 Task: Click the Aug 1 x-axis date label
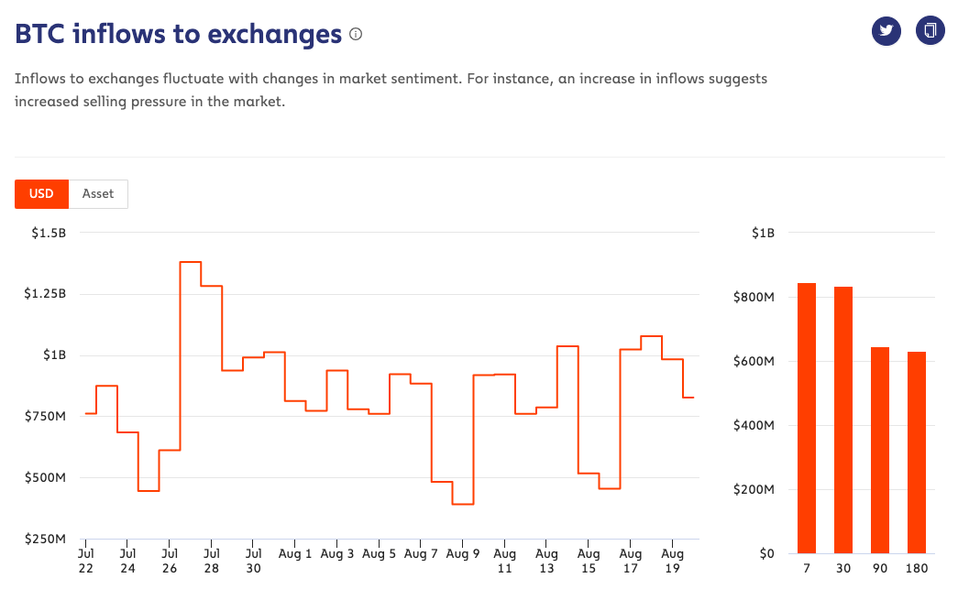click(x=297, y=554)
